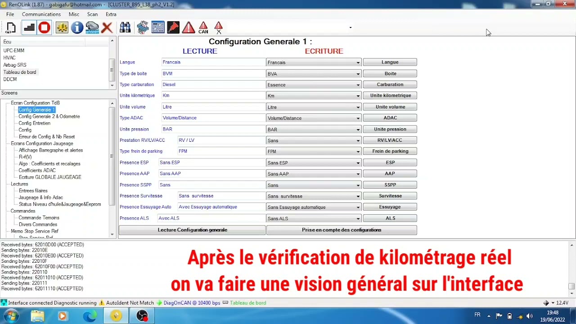
Task: Click the staircase steps toolbar icon
Action: (x=29, y=28)
